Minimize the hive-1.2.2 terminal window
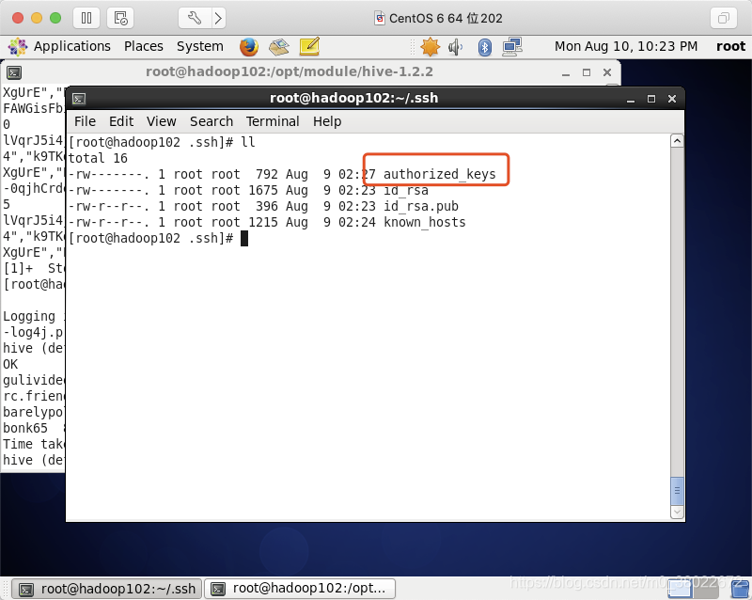752x600 pixels. (566, 73)
